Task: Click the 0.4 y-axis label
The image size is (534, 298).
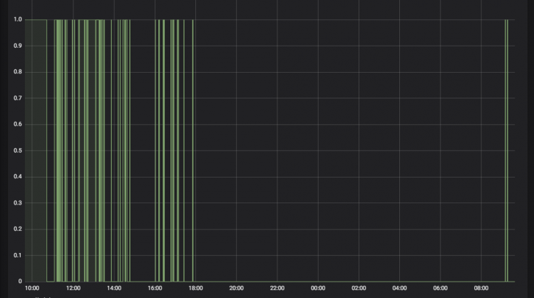Action: 18,176
